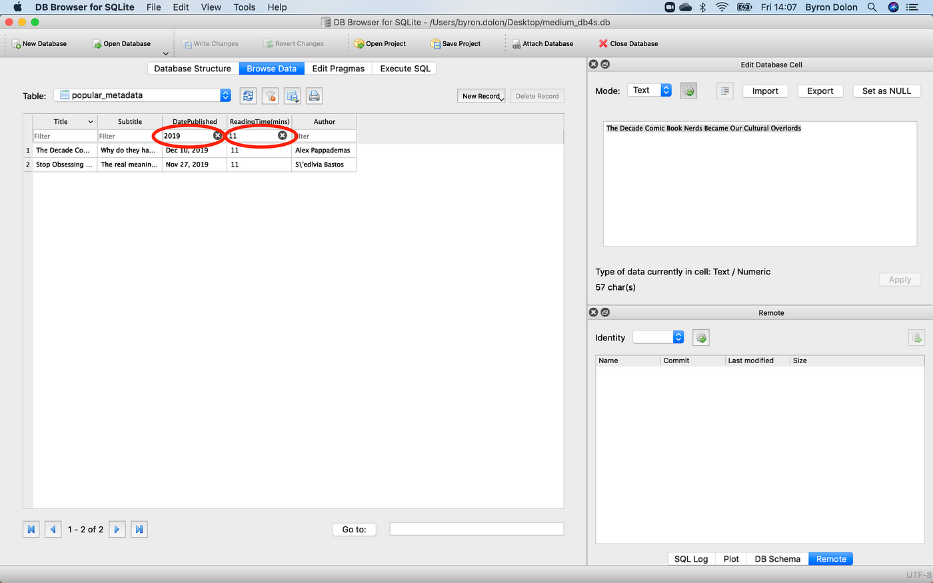Open the View menu
This screenshot has height=583, width=933.
click(211, 7)
